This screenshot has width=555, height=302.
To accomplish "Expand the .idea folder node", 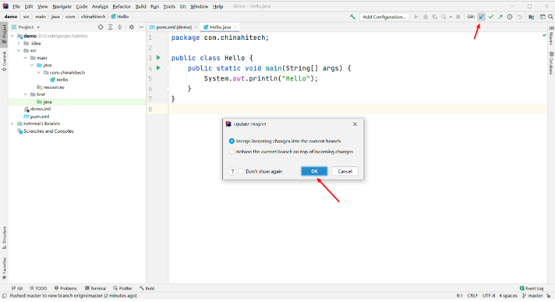I will coord(19,43).
